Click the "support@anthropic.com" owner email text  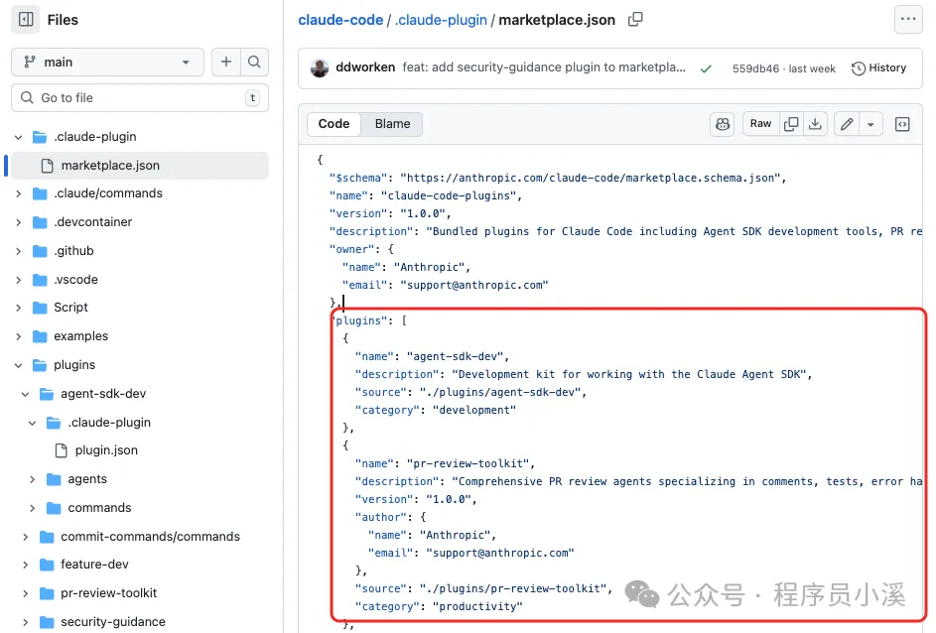pos(474,285)
